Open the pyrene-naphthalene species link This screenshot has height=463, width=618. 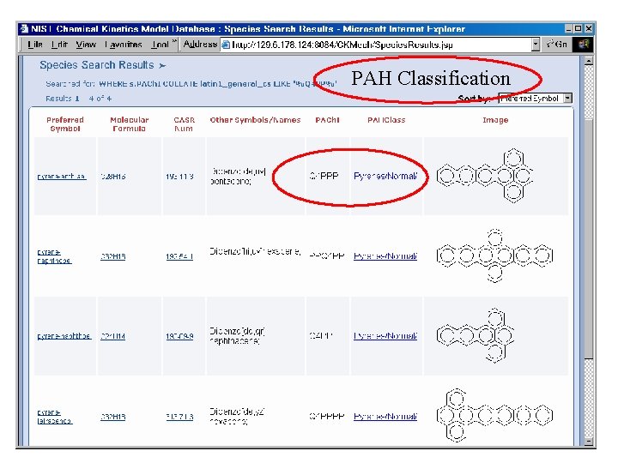point(64,336)
